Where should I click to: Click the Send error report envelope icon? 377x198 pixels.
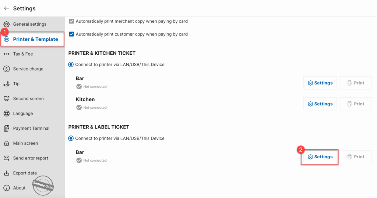coord(6,158)
